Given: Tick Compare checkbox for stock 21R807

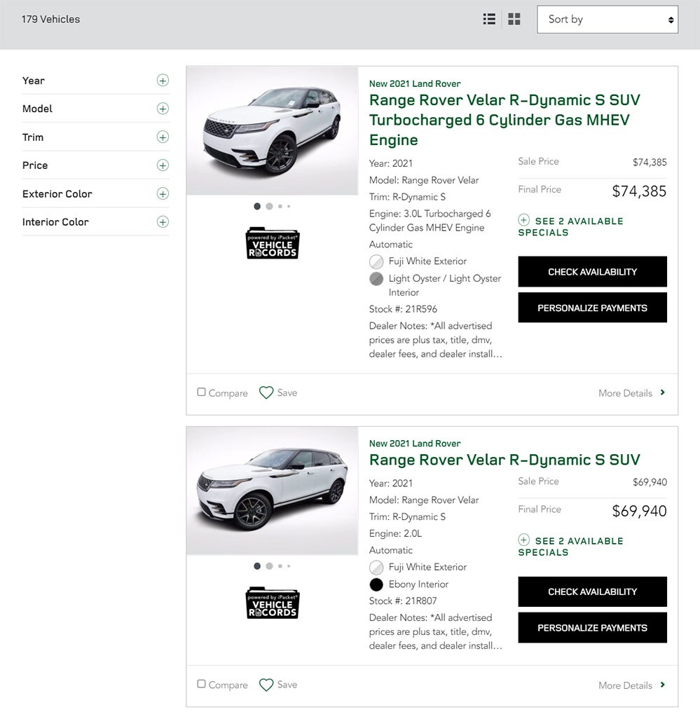Looking at the screenshot, I should [x=202, y=684].
